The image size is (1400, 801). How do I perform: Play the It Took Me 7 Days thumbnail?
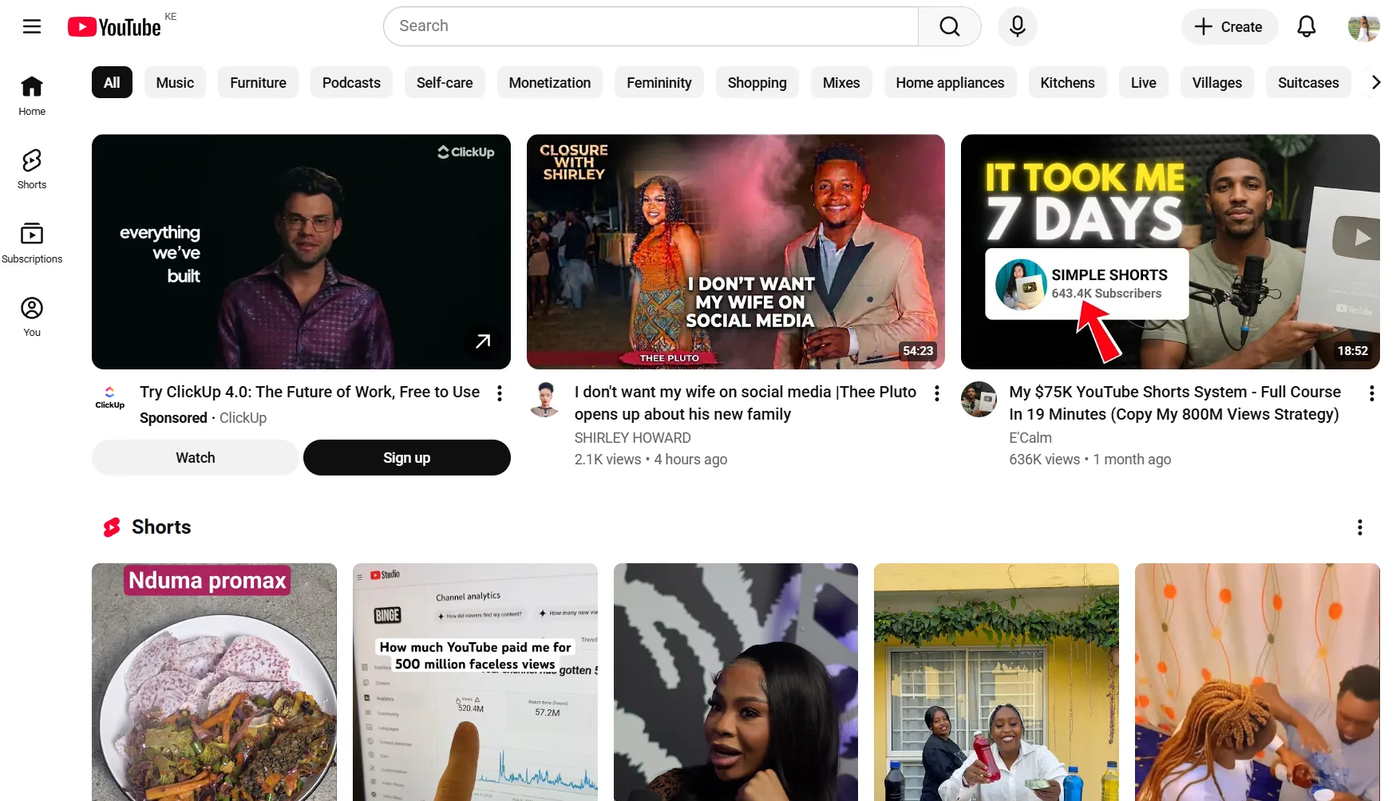[x=1170, y=251]
